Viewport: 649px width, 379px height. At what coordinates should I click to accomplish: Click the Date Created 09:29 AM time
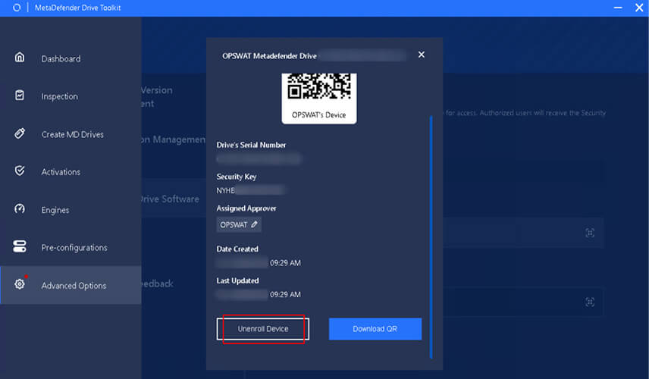pos(285,263)
